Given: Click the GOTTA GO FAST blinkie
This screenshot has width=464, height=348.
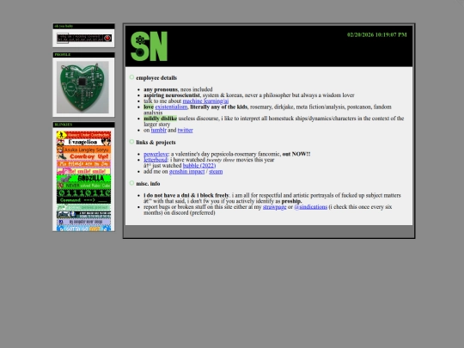Looking at the screenshot, I should pyautogui.click(x=83, y=229).
